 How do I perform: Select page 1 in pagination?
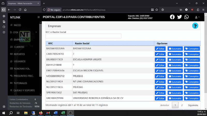point(175,105)
